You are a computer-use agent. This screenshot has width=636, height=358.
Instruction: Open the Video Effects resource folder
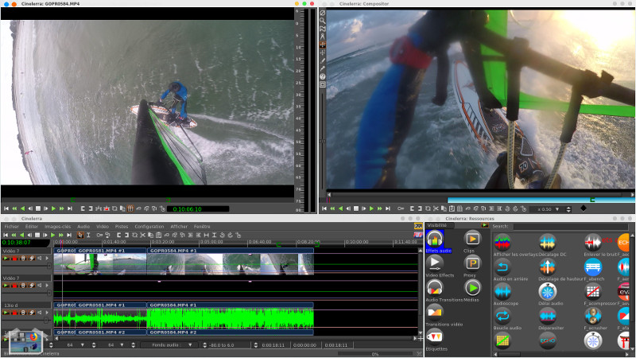(436, 263)
